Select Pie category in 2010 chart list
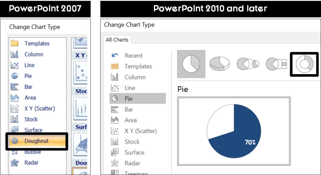321x175 pixels. pyautogui.click(x=138, y=98)
